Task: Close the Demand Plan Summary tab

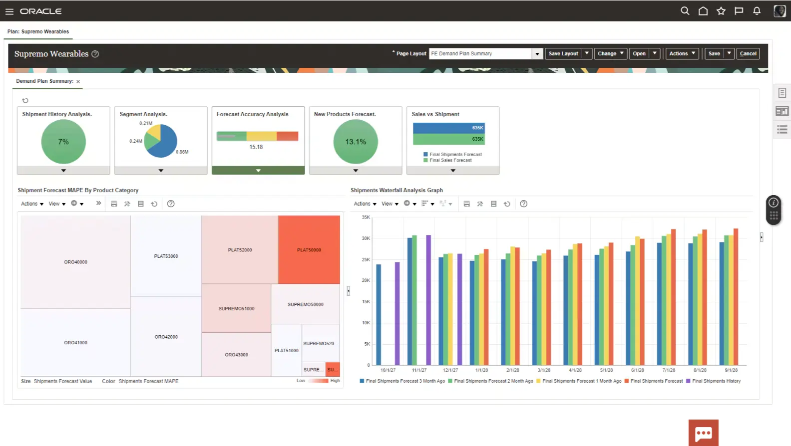Action: tap(78, 81)
